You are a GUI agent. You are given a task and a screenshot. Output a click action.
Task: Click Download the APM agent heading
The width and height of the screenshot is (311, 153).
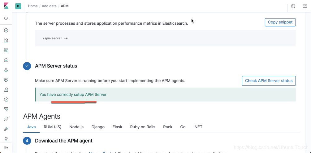[x=64, y=141]
